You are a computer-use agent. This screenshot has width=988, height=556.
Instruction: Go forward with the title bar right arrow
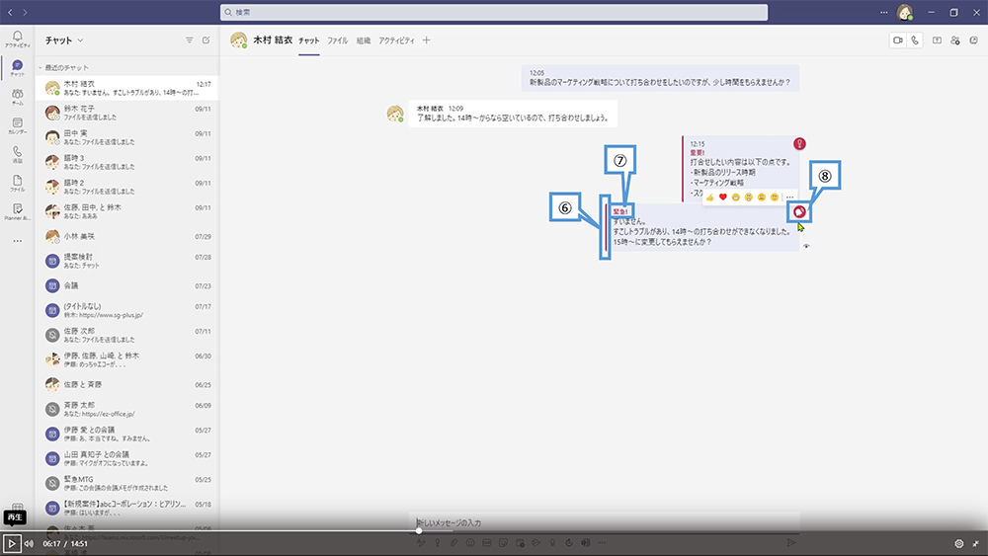coord(26,12)
